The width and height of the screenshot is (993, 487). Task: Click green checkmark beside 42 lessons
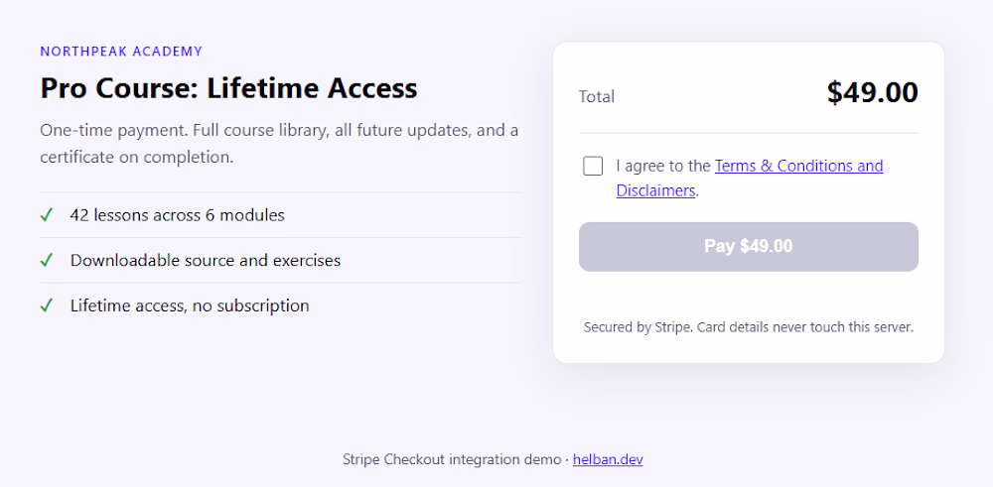46,215
